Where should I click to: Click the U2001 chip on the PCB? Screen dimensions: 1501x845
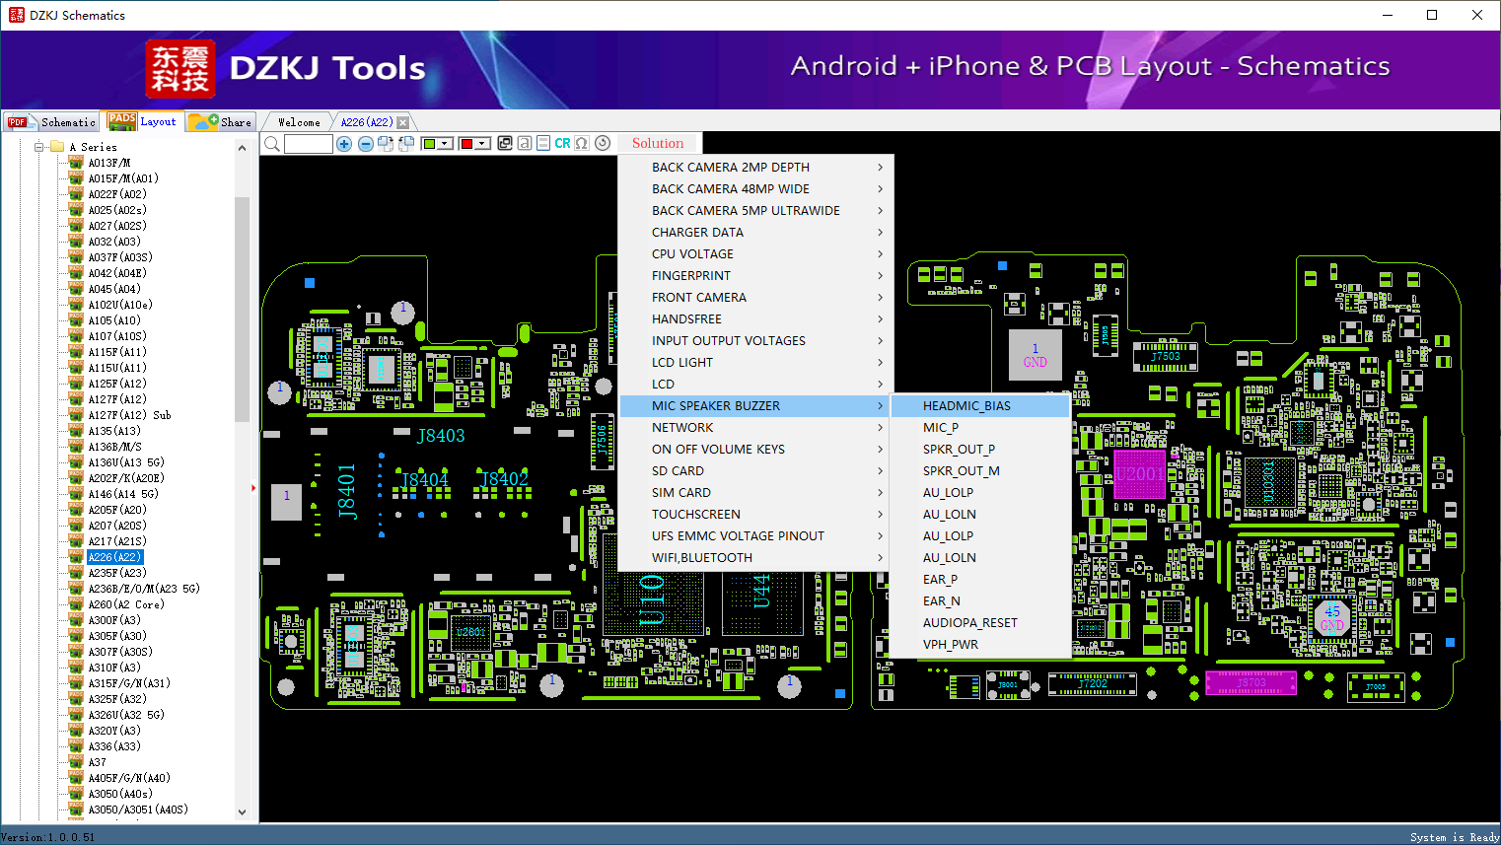[x=1140, y=474]
